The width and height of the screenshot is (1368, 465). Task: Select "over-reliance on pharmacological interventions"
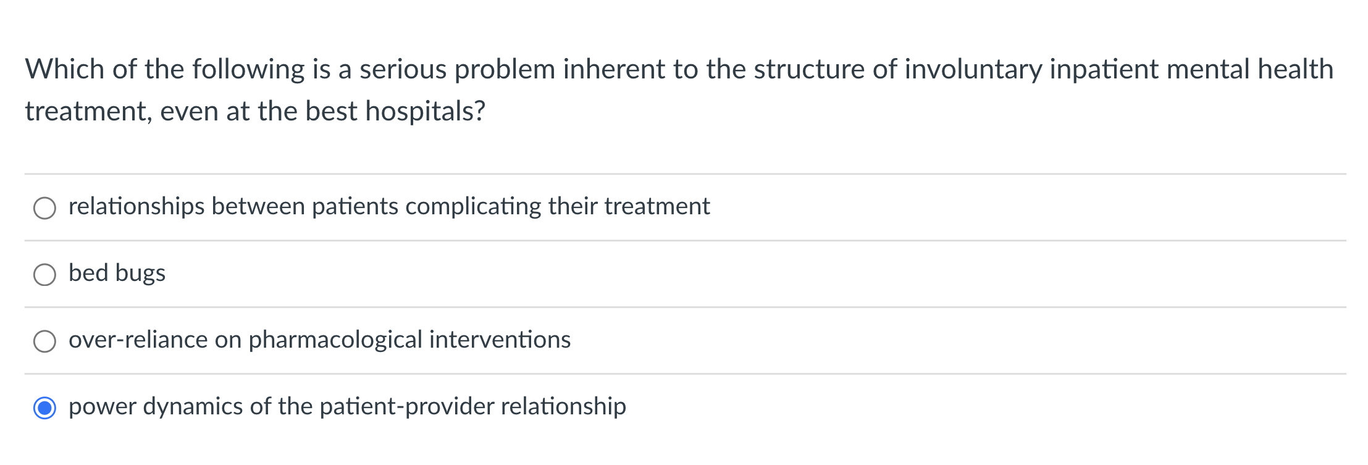[44, 340]
